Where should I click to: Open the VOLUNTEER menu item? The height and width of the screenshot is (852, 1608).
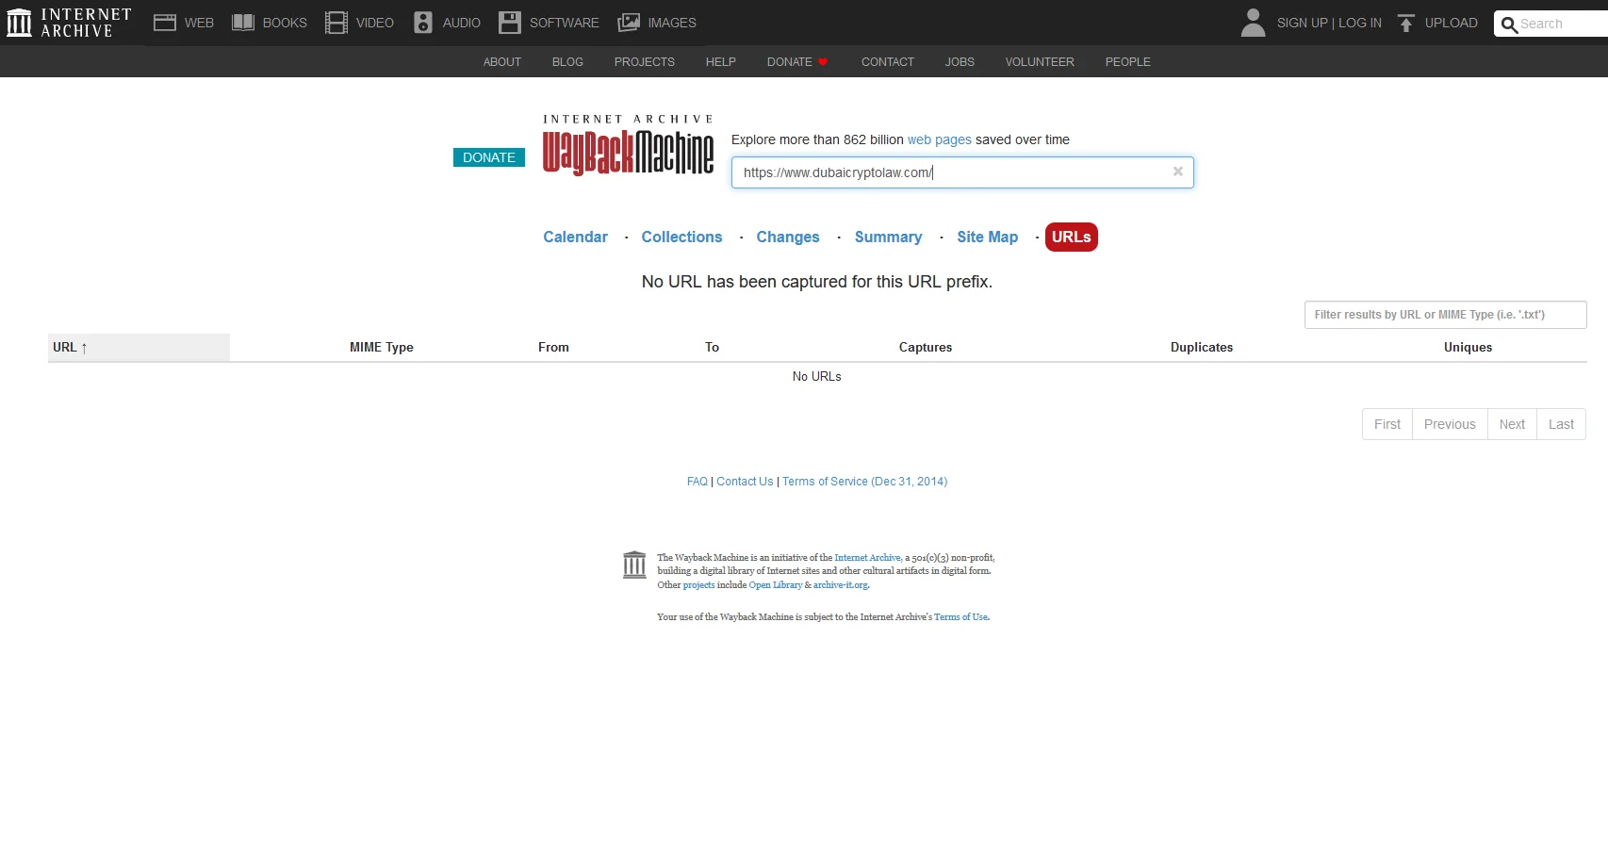click(x=1040, y=62)
